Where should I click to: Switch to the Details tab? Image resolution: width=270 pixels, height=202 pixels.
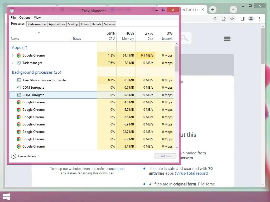[x=96, y=24]
